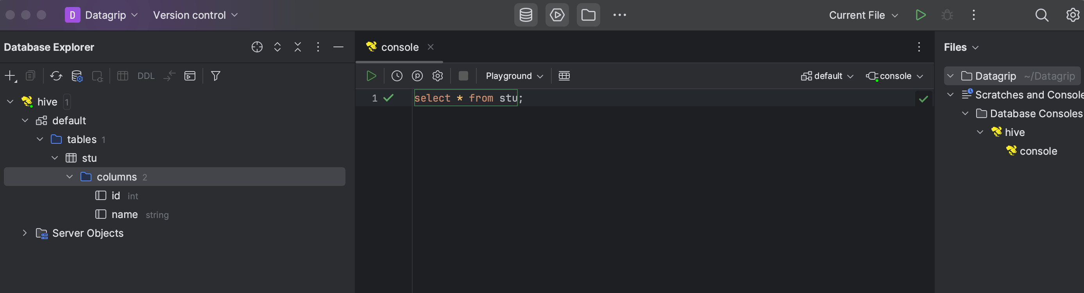Image resolution: width=1084 pixels, height=293 pixels.
Task: Click the hive schema count badge
Action: pos(66,102)
